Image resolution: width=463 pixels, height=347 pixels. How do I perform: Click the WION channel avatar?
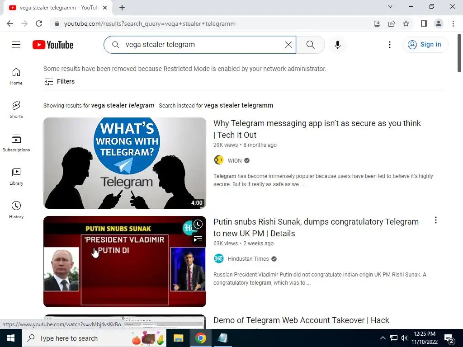point(218,160)
